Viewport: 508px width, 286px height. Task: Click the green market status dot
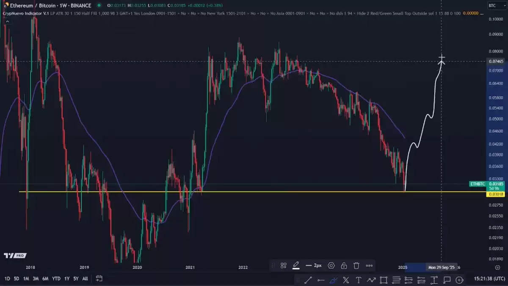click(99, 5)
